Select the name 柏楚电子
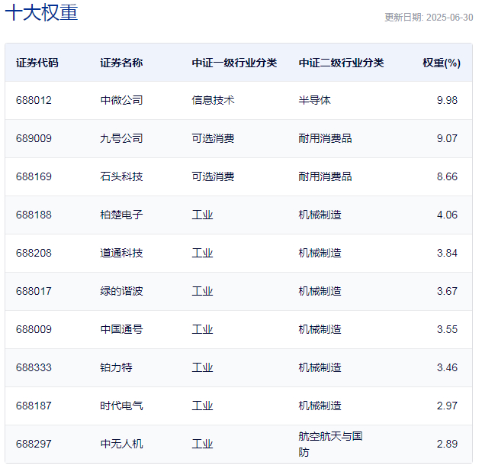Screen dimensions: 482x472 [x=121, y=215]
